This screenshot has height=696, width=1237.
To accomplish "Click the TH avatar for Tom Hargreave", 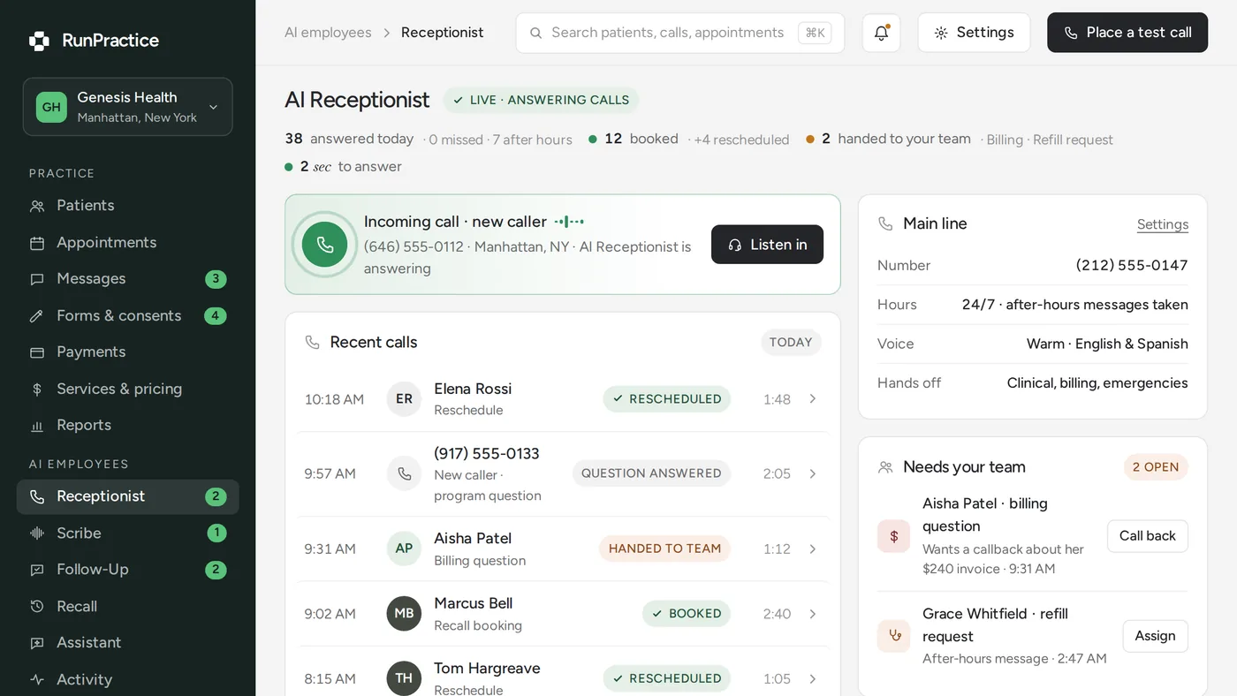I will [x=404, y=678].
